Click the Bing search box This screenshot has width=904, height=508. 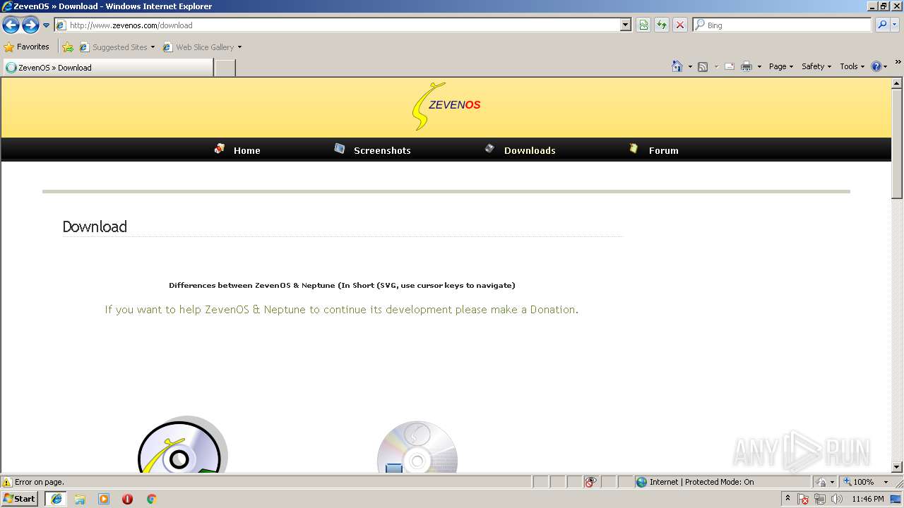(x=783, y=25)
